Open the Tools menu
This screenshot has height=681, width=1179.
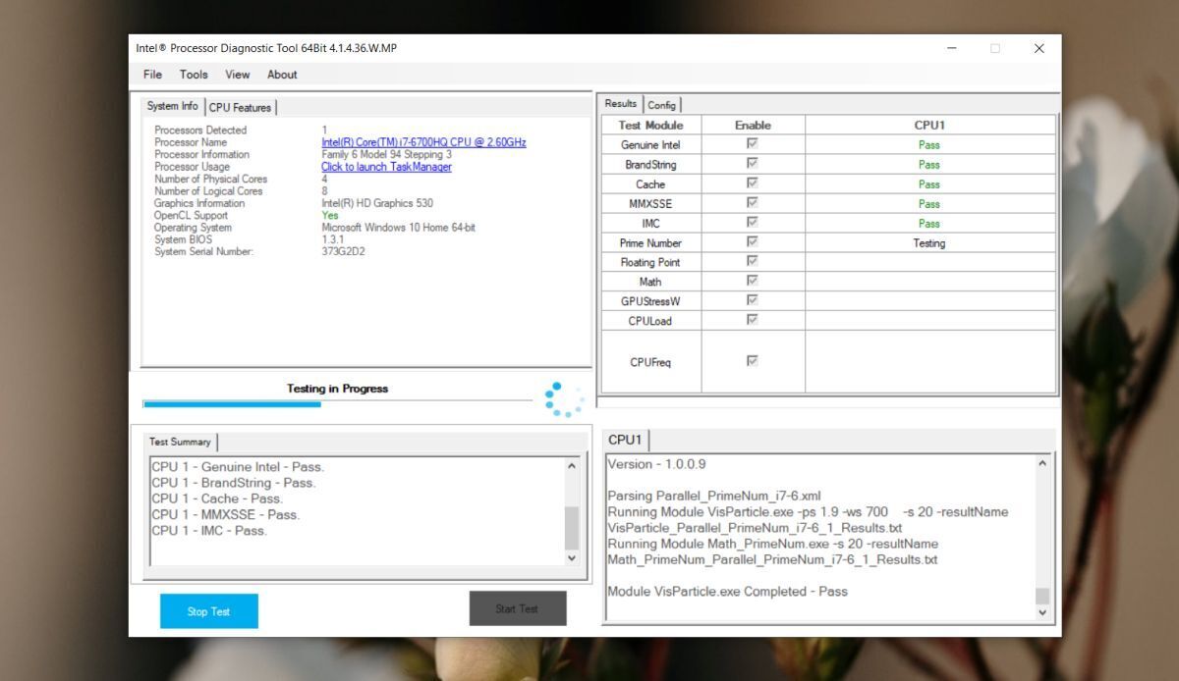tap(193, 75)
